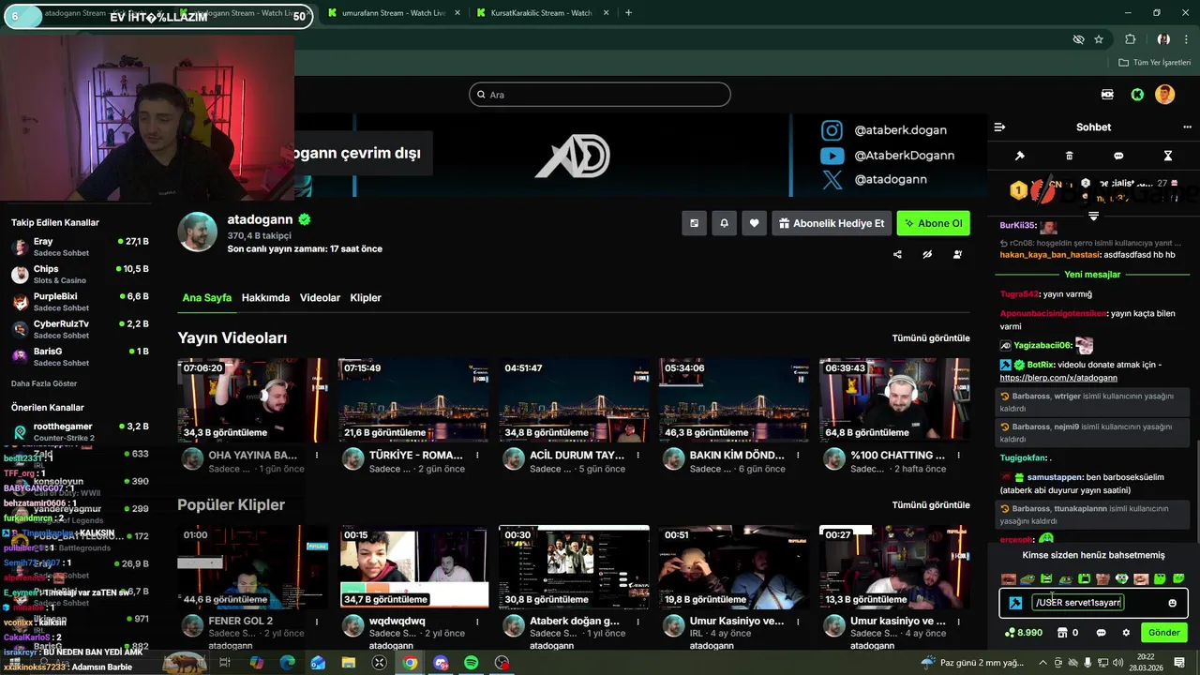Click Abonelik Hediye Et button
This screenshot has height=675, width=1200.
click(832, 223)
